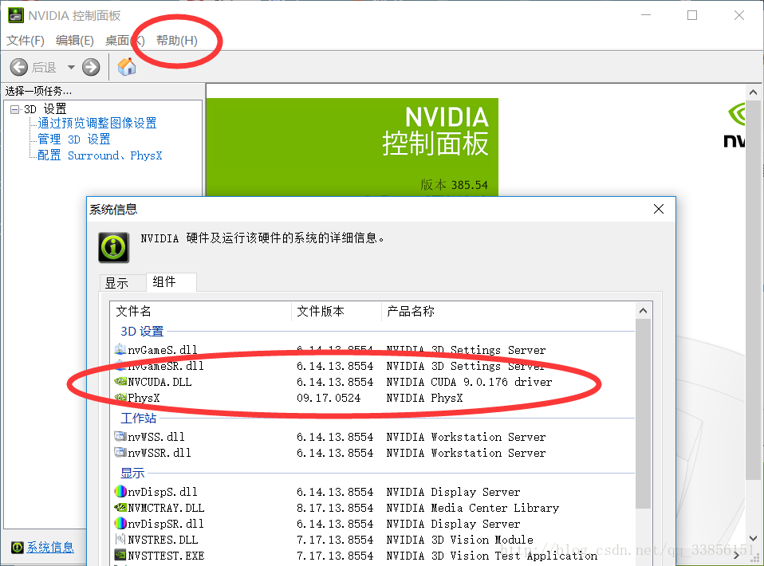Open the 编辑(E) menu

(74, 41)
